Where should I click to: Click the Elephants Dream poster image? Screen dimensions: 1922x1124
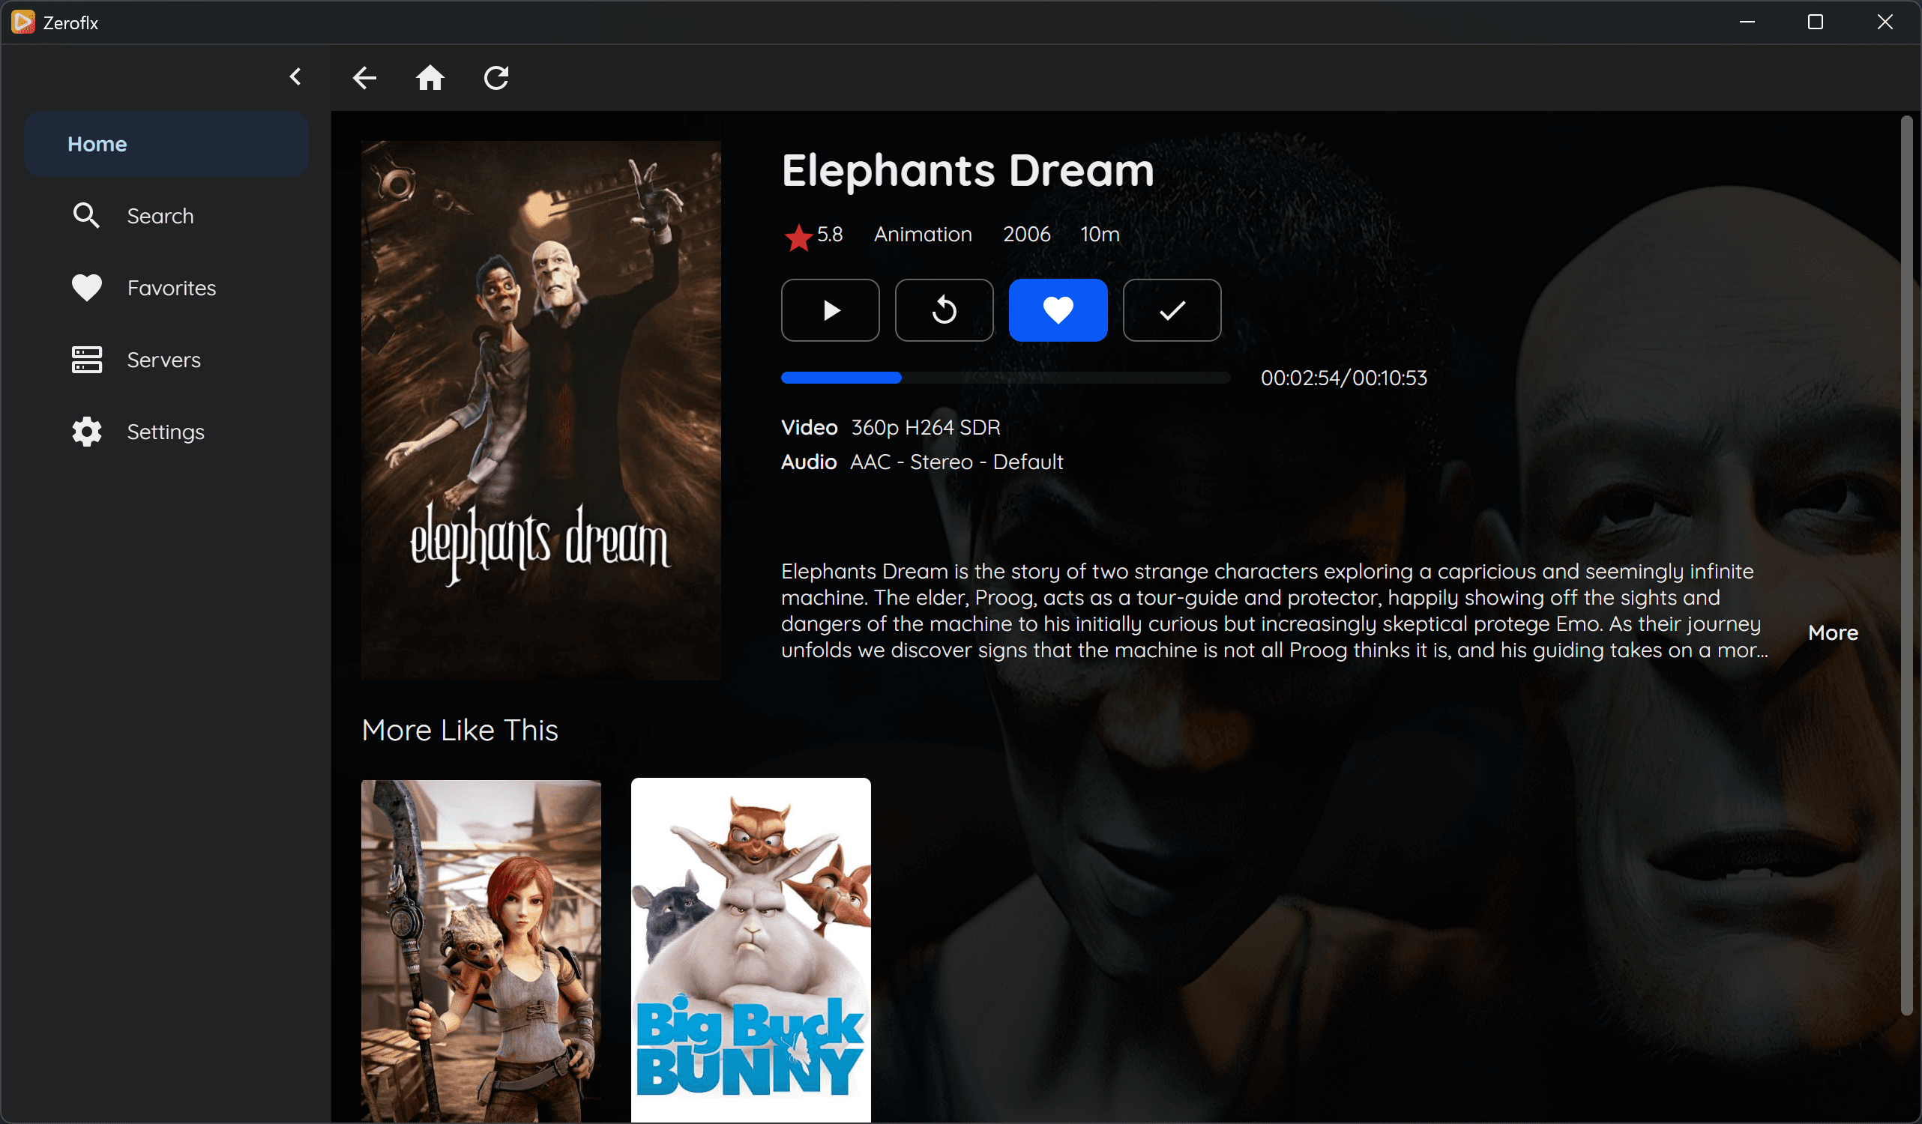click(x=540, y=409)
